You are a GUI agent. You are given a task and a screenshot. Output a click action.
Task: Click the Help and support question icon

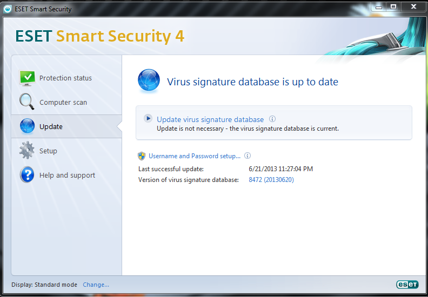point(27,174)
